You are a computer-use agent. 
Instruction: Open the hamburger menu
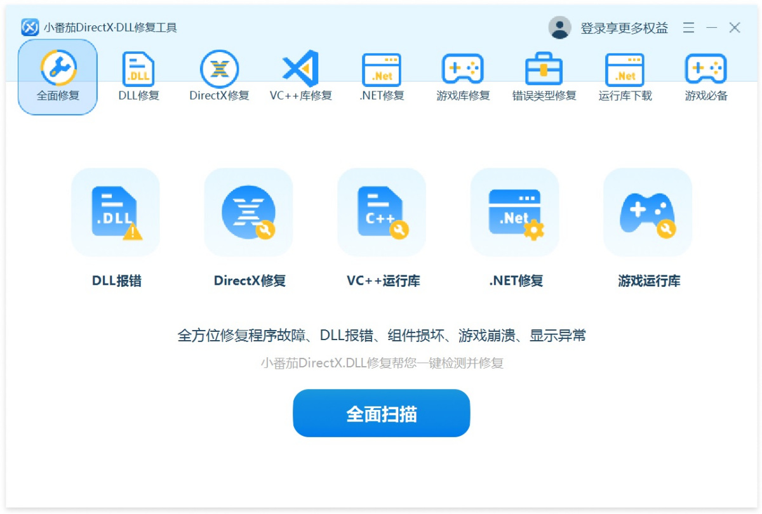click(x=688, y=27)
